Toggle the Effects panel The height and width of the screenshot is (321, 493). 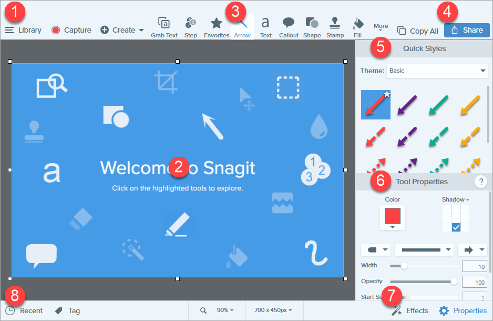coord(409,310)
